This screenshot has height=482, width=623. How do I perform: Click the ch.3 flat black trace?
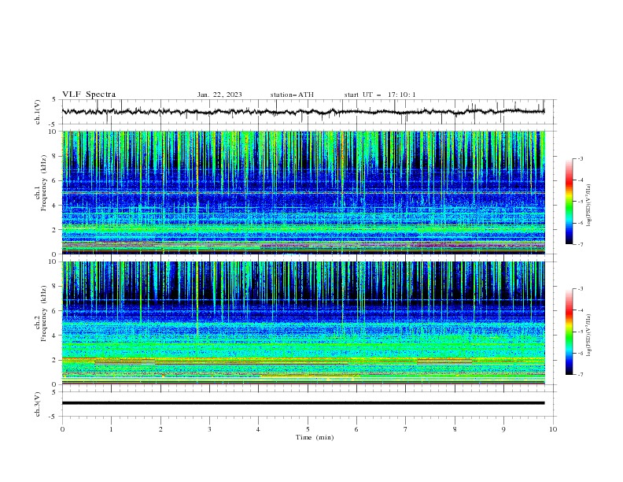304,403
